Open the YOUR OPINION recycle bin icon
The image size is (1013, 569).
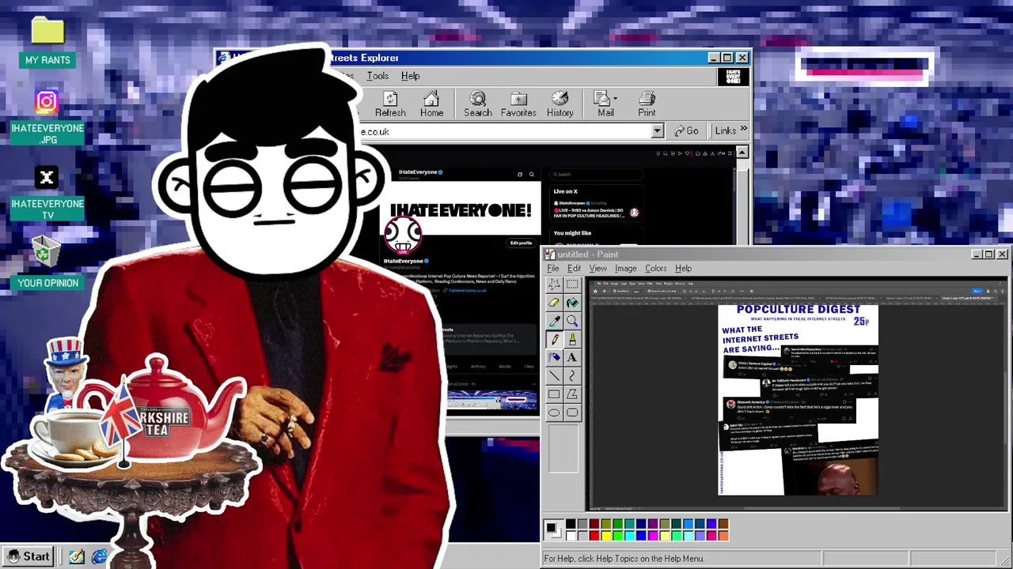(x=47, y=262)
